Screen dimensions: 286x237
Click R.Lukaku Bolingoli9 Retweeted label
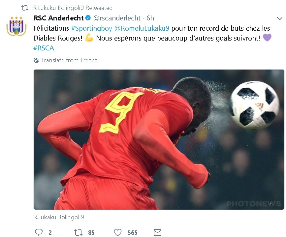click(73, 8)
